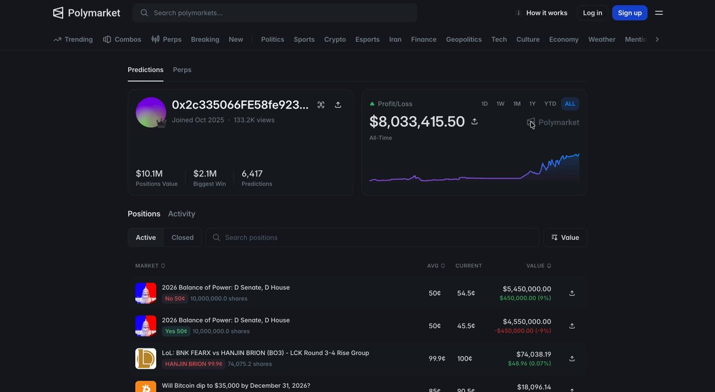Image resolution: width=715 pixels, height=392 pixels.
Task: Open market thumbnail for the Yes 50¢ position
Action: (146, 326)
